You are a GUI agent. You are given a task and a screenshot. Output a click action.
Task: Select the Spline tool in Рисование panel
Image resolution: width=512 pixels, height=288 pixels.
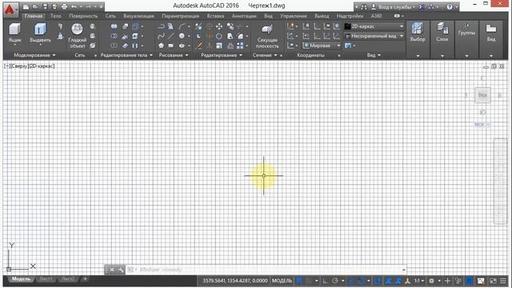click(x=161, y=36)
